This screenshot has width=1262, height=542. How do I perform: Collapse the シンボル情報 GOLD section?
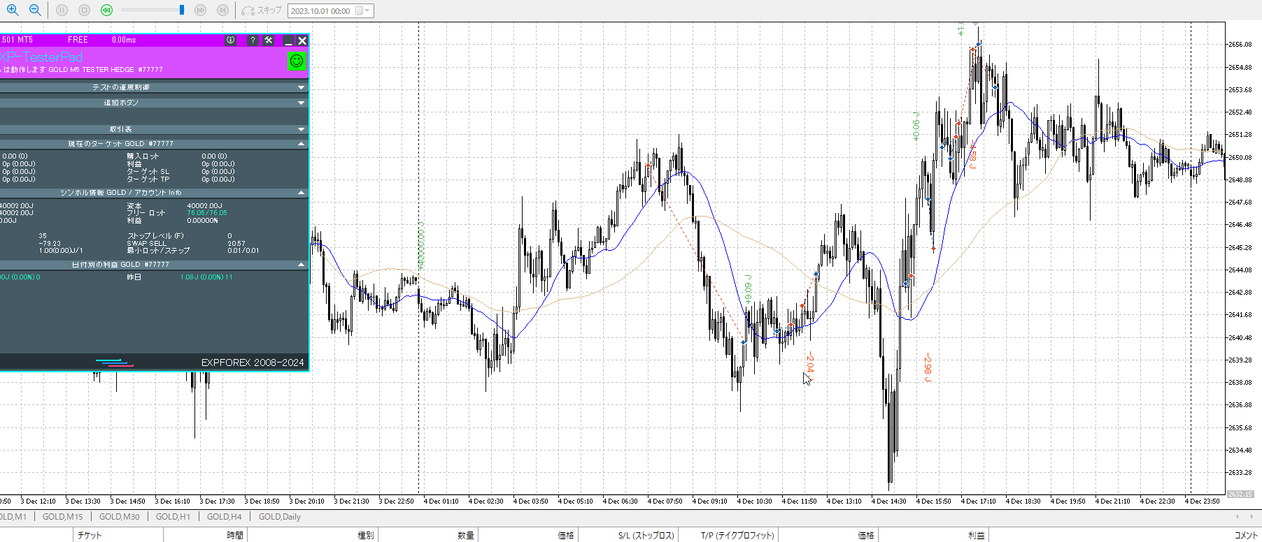click(301, 193)
